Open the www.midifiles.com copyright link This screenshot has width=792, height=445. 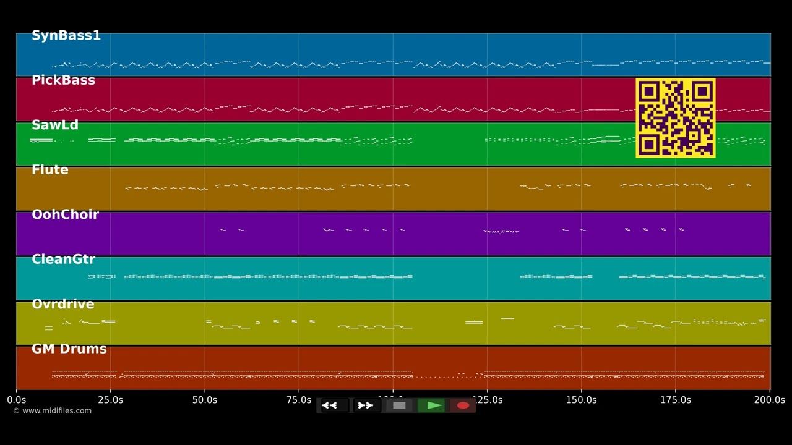click(x=53, y=411)
